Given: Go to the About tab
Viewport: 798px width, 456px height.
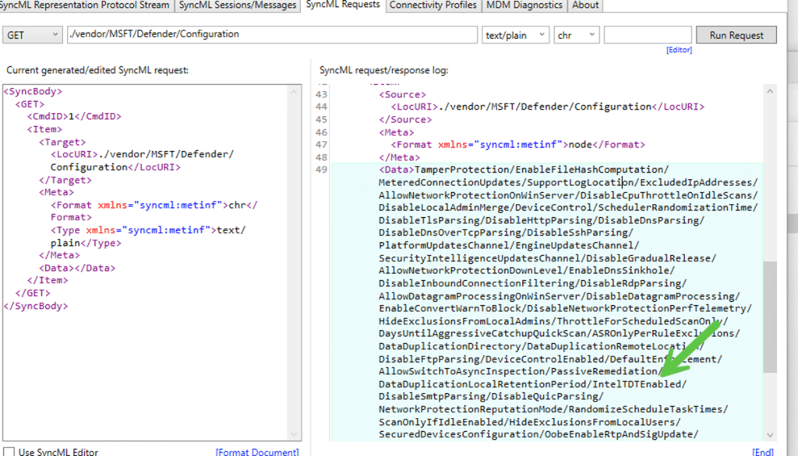Looking at the screenshot, I should (586, 5).
